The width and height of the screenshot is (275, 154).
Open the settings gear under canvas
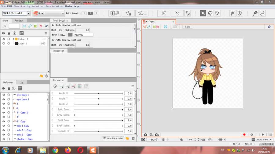[252, 135]
